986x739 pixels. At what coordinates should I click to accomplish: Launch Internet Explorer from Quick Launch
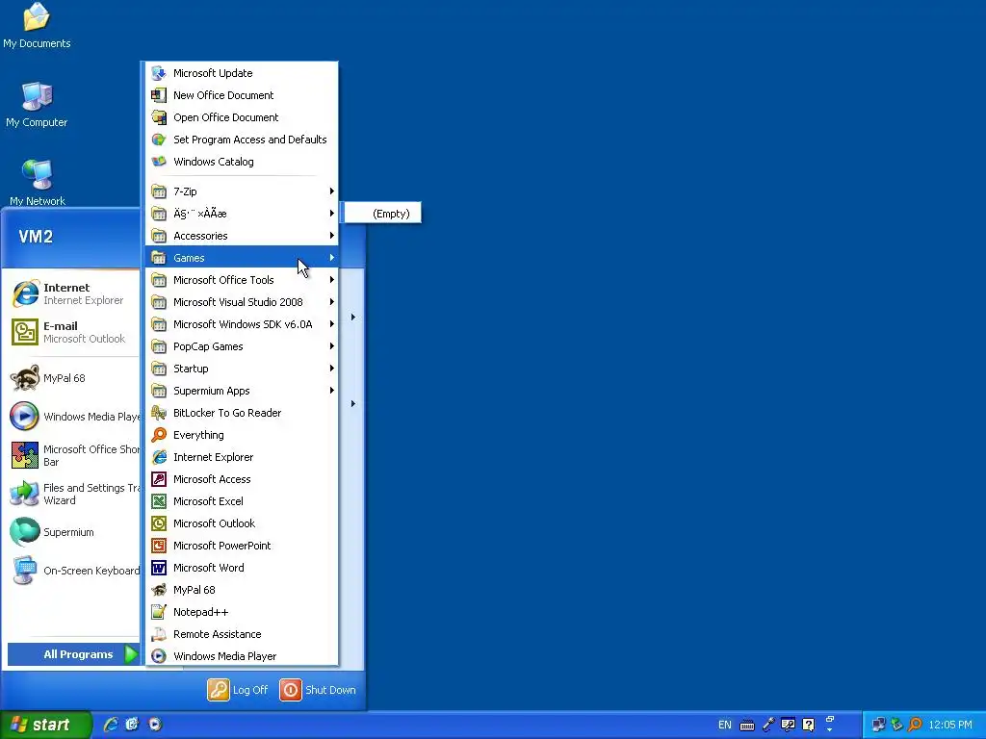111,725
